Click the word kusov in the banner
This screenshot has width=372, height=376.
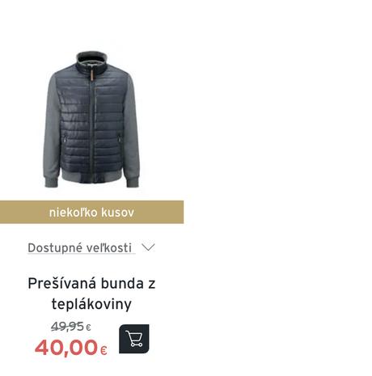point(117,213)
